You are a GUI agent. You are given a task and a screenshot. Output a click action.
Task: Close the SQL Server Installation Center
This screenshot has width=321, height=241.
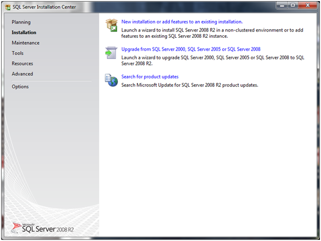[308, 5]
